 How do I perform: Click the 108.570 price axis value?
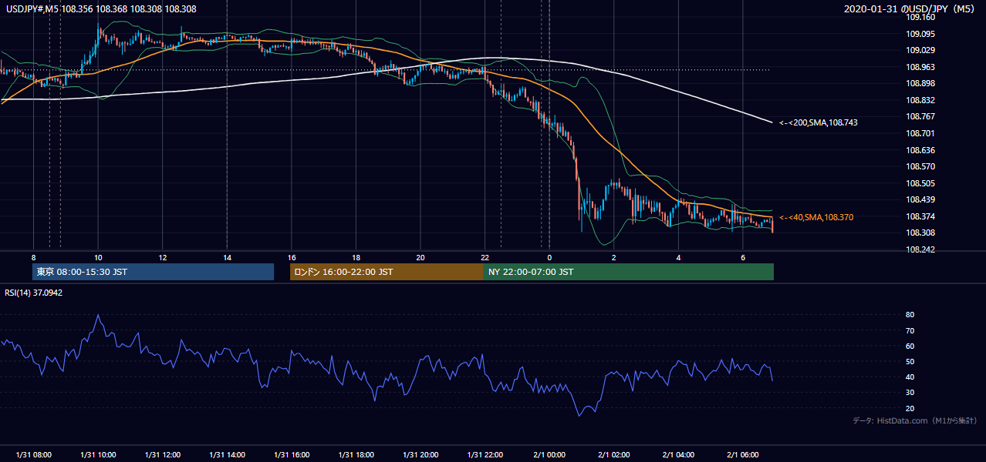[920, 167]
